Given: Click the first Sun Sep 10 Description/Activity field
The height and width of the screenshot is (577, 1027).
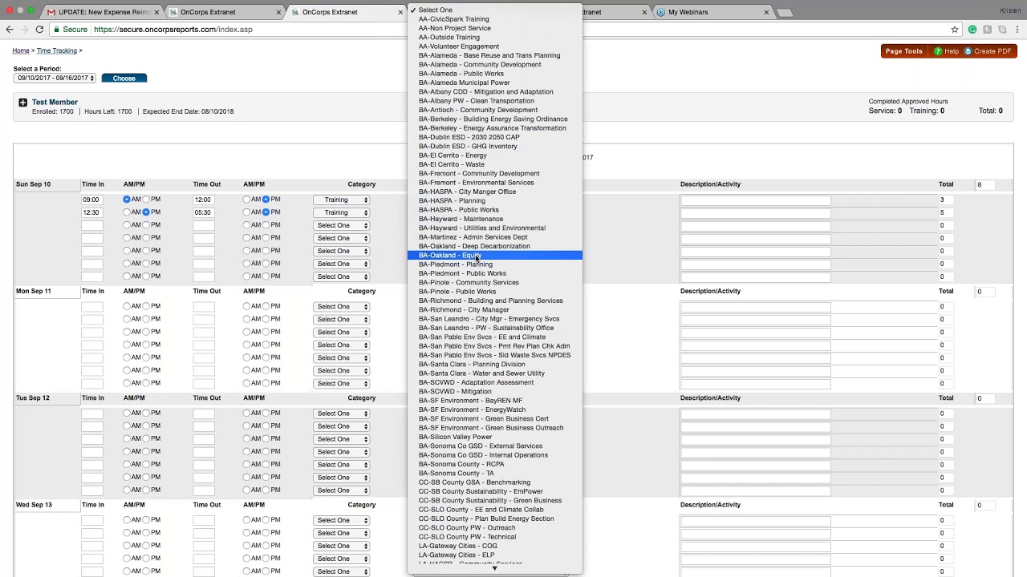Looking at the screenshot, I should (x=755, y=200).
